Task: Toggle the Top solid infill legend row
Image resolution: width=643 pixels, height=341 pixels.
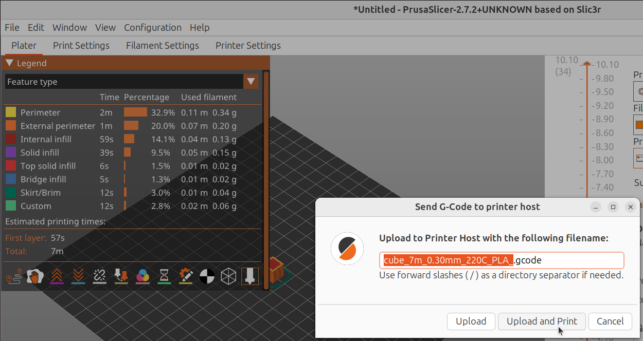Action: click(x=133, y=166)
